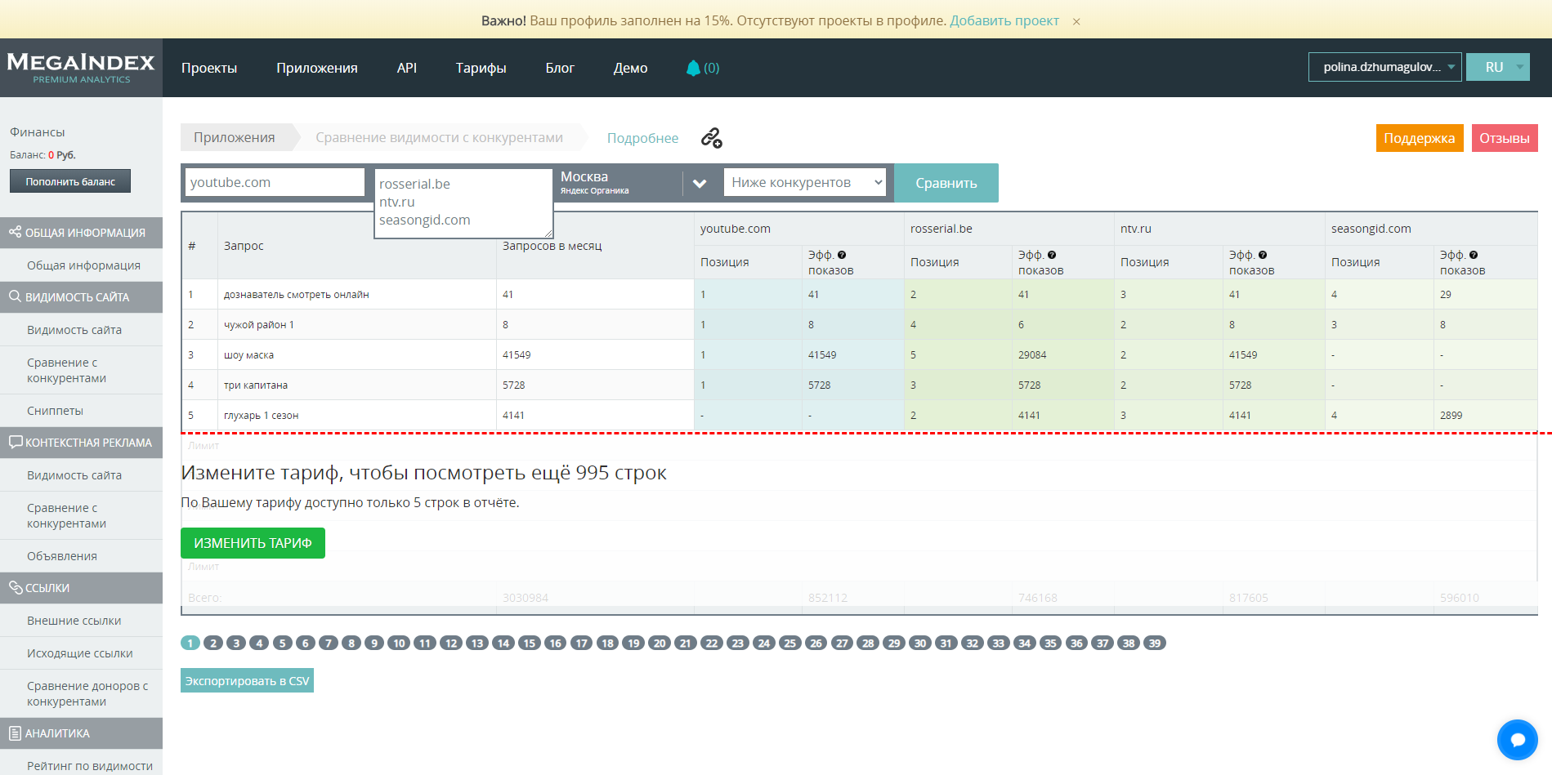
Task: Open the notifications bell icon
Action: [693, 68]
